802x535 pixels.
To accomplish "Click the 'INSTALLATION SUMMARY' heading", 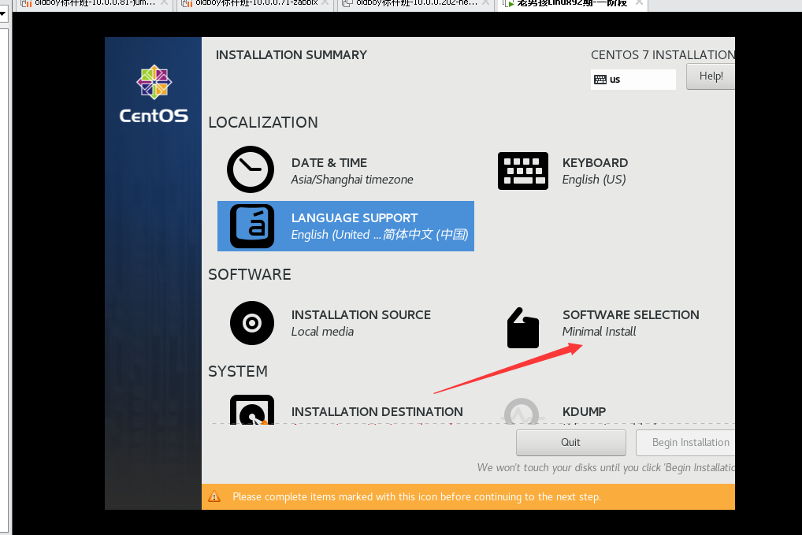I will [x=291, y=54].
